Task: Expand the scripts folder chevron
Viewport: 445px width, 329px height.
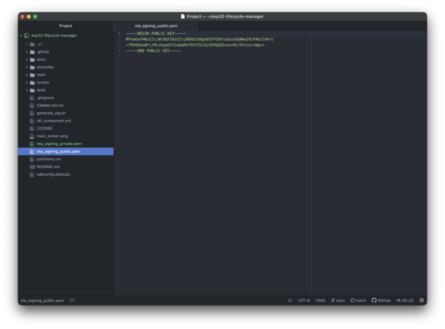Action: (27, 82)
